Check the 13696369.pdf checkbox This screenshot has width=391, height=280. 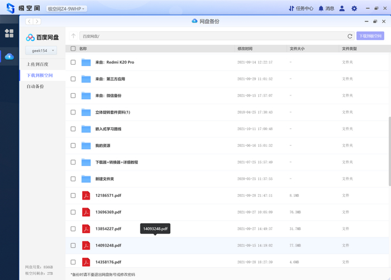tap(73, 213)
